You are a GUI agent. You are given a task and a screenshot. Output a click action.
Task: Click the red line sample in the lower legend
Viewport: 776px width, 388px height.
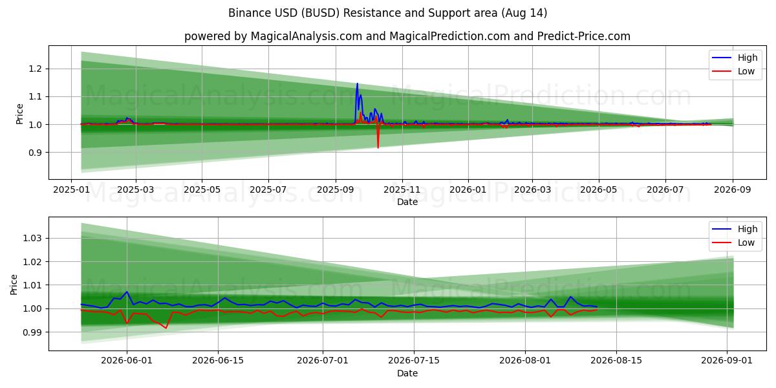(x=722, y=243)
